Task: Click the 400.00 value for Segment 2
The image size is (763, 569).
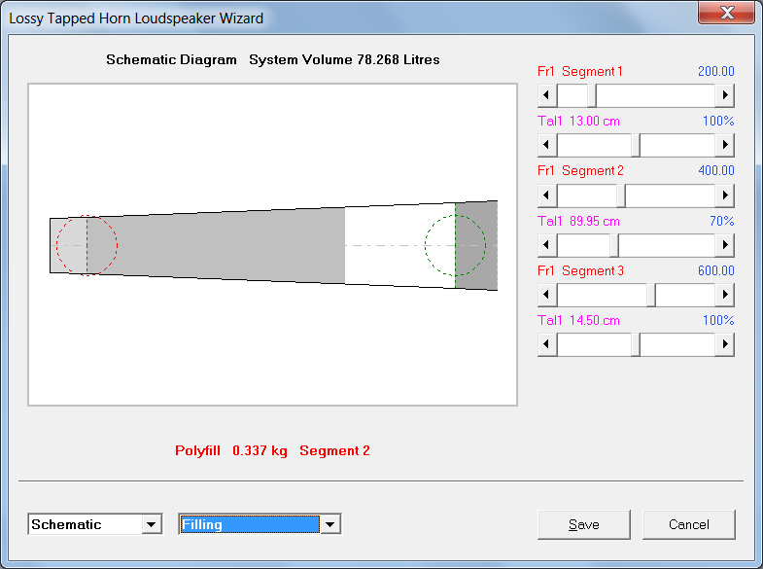Action: (x=715, y=171)
